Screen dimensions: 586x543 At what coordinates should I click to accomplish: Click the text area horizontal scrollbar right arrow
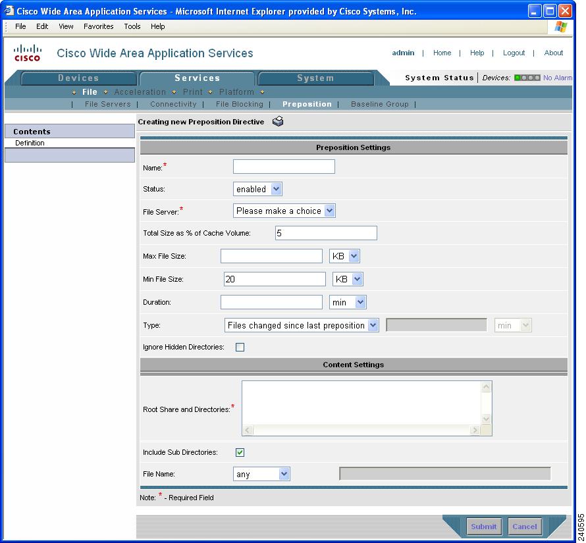click(x=475, y=430)
